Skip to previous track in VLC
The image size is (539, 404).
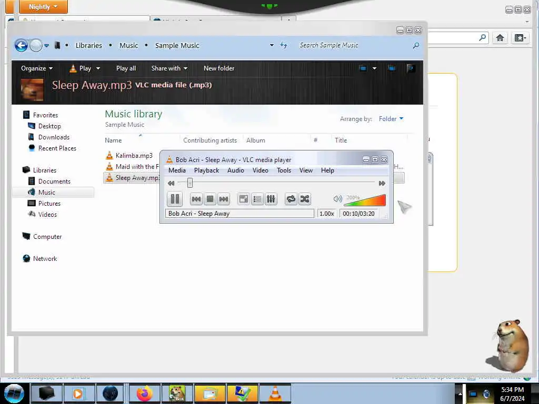click(x=196, y=199)
